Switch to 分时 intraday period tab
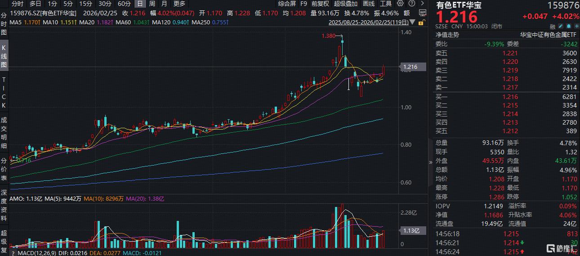 (18, 4)
